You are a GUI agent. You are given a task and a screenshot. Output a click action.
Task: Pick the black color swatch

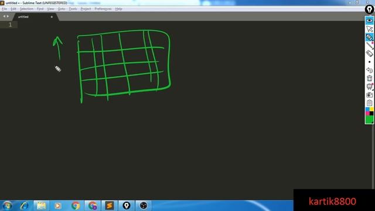point(371,113)
